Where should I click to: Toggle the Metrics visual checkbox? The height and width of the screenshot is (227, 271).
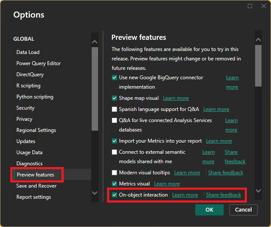click(x=114, y=184)
